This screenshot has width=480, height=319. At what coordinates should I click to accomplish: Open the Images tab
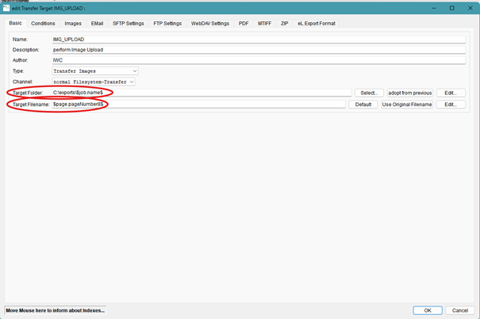pos(72,24)
